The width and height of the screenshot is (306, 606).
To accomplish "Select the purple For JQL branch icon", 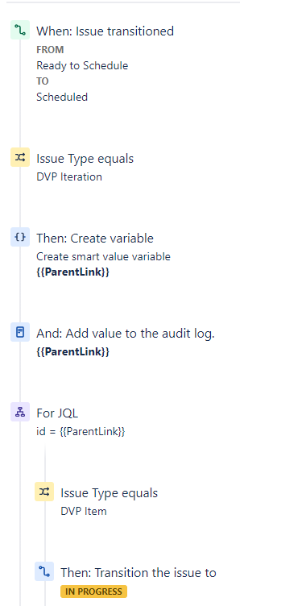I will point(20,412).
